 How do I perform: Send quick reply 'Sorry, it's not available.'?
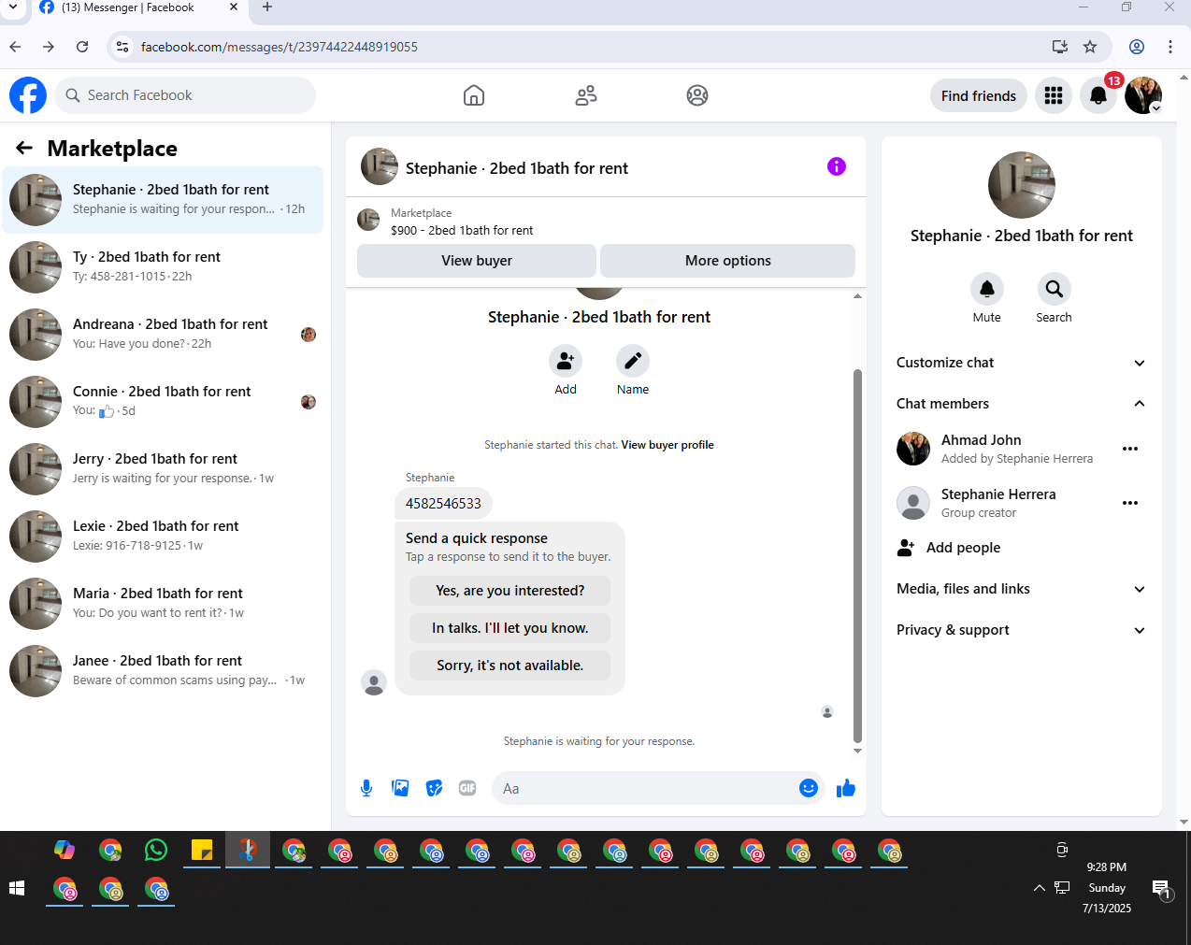coord(509,666)
